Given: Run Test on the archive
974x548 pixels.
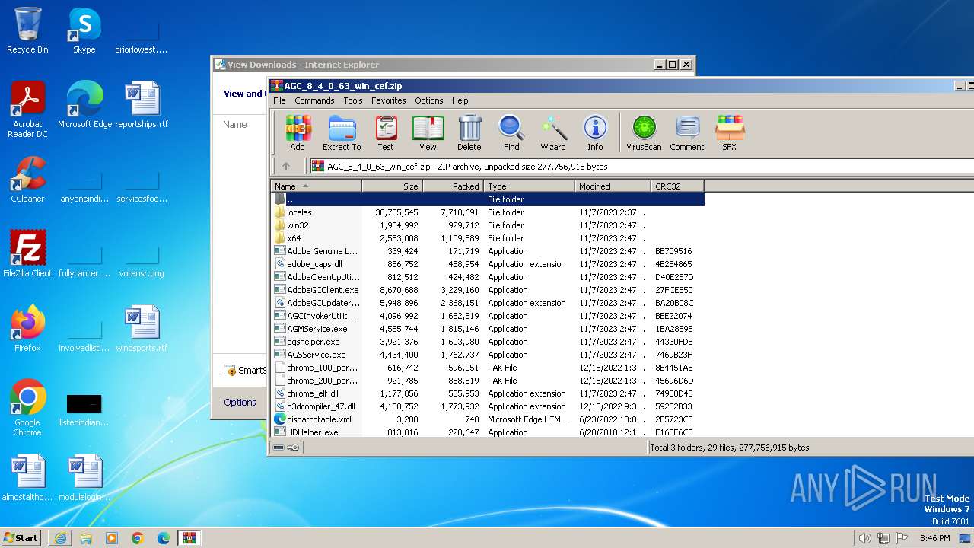Looking at the screenshot, I should [386, 133].
